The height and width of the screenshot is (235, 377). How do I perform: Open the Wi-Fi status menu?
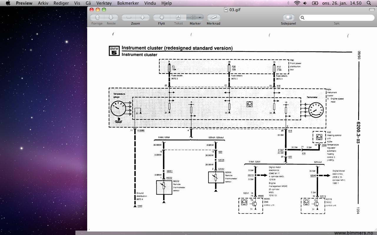pyautogui.click(x=297, y=3)
